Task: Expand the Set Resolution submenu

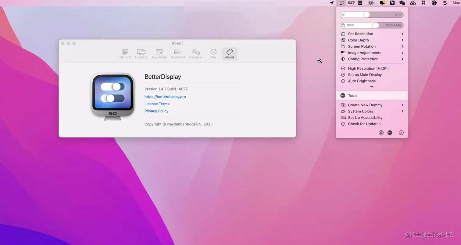Action: click(360, 34)
